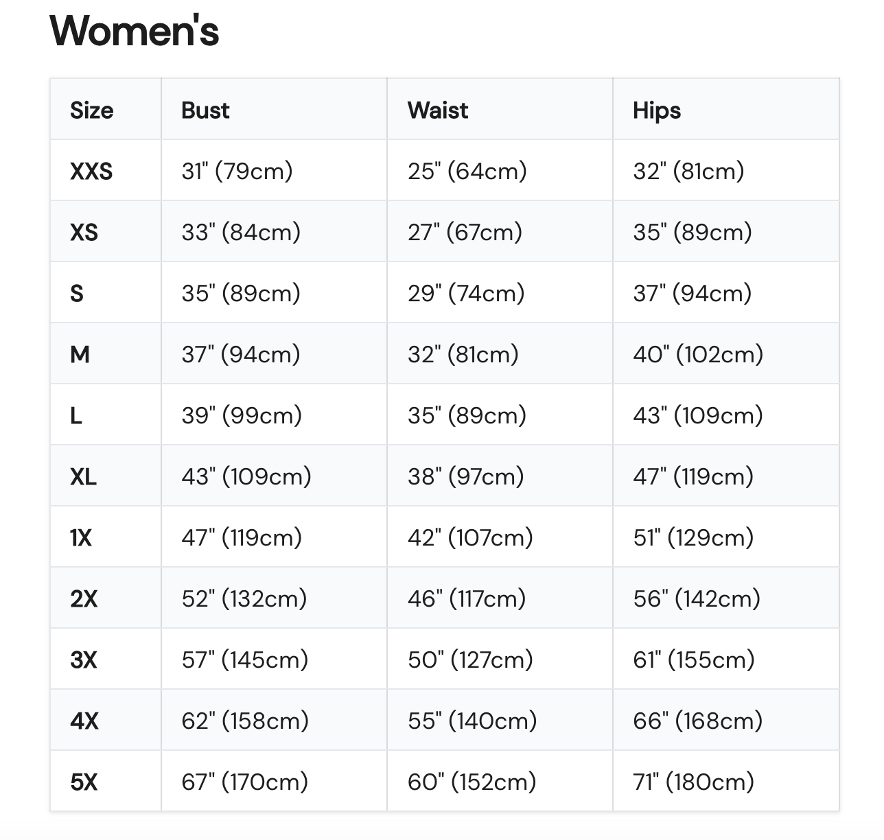Select the Size column header

point(92,110)
